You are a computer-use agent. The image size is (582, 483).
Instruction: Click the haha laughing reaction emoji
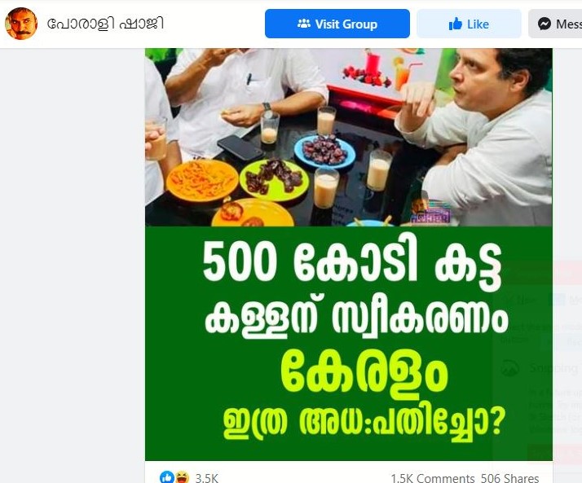tap(182, 477)
